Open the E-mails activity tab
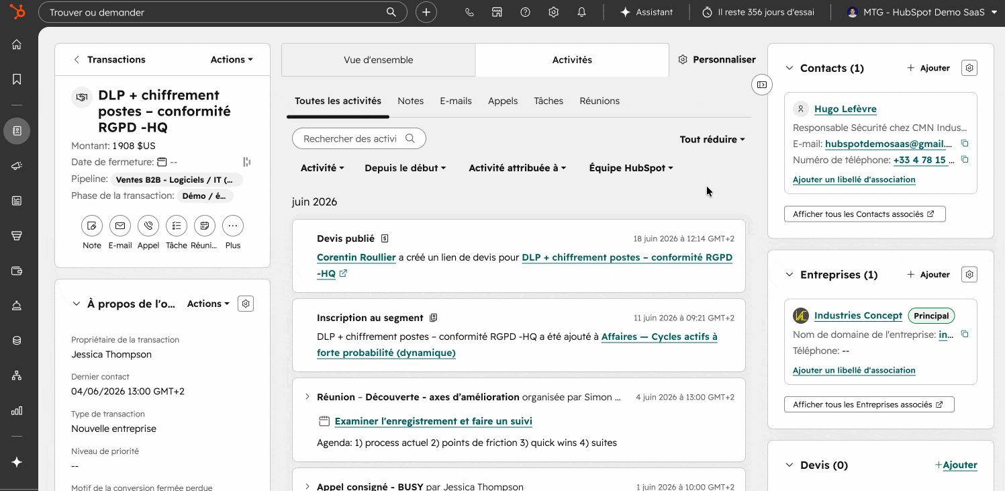 coord(456,101)
